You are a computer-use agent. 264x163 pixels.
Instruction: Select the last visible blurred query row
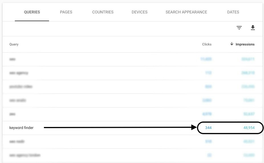point(133,155)
